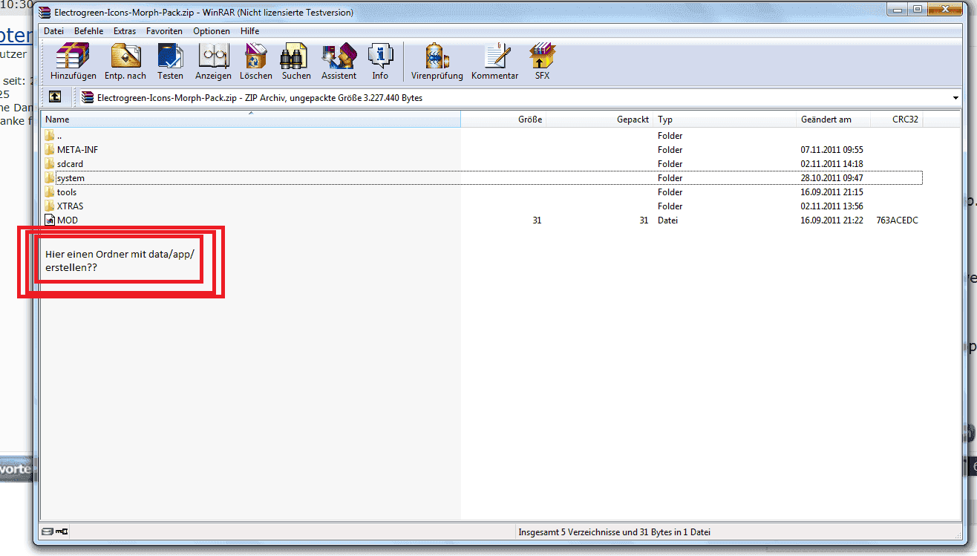
Task: Open Suchen binoculars search tool
Action: click(x=296, y=62)
